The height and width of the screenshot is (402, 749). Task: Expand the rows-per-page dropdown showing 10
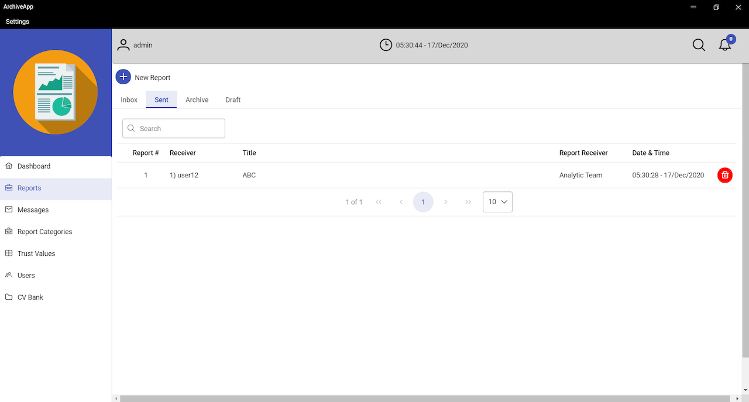497,202
